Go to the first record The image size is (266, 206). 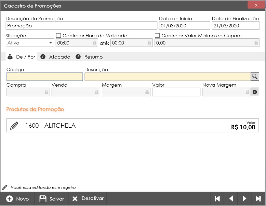tap(217, 198)
